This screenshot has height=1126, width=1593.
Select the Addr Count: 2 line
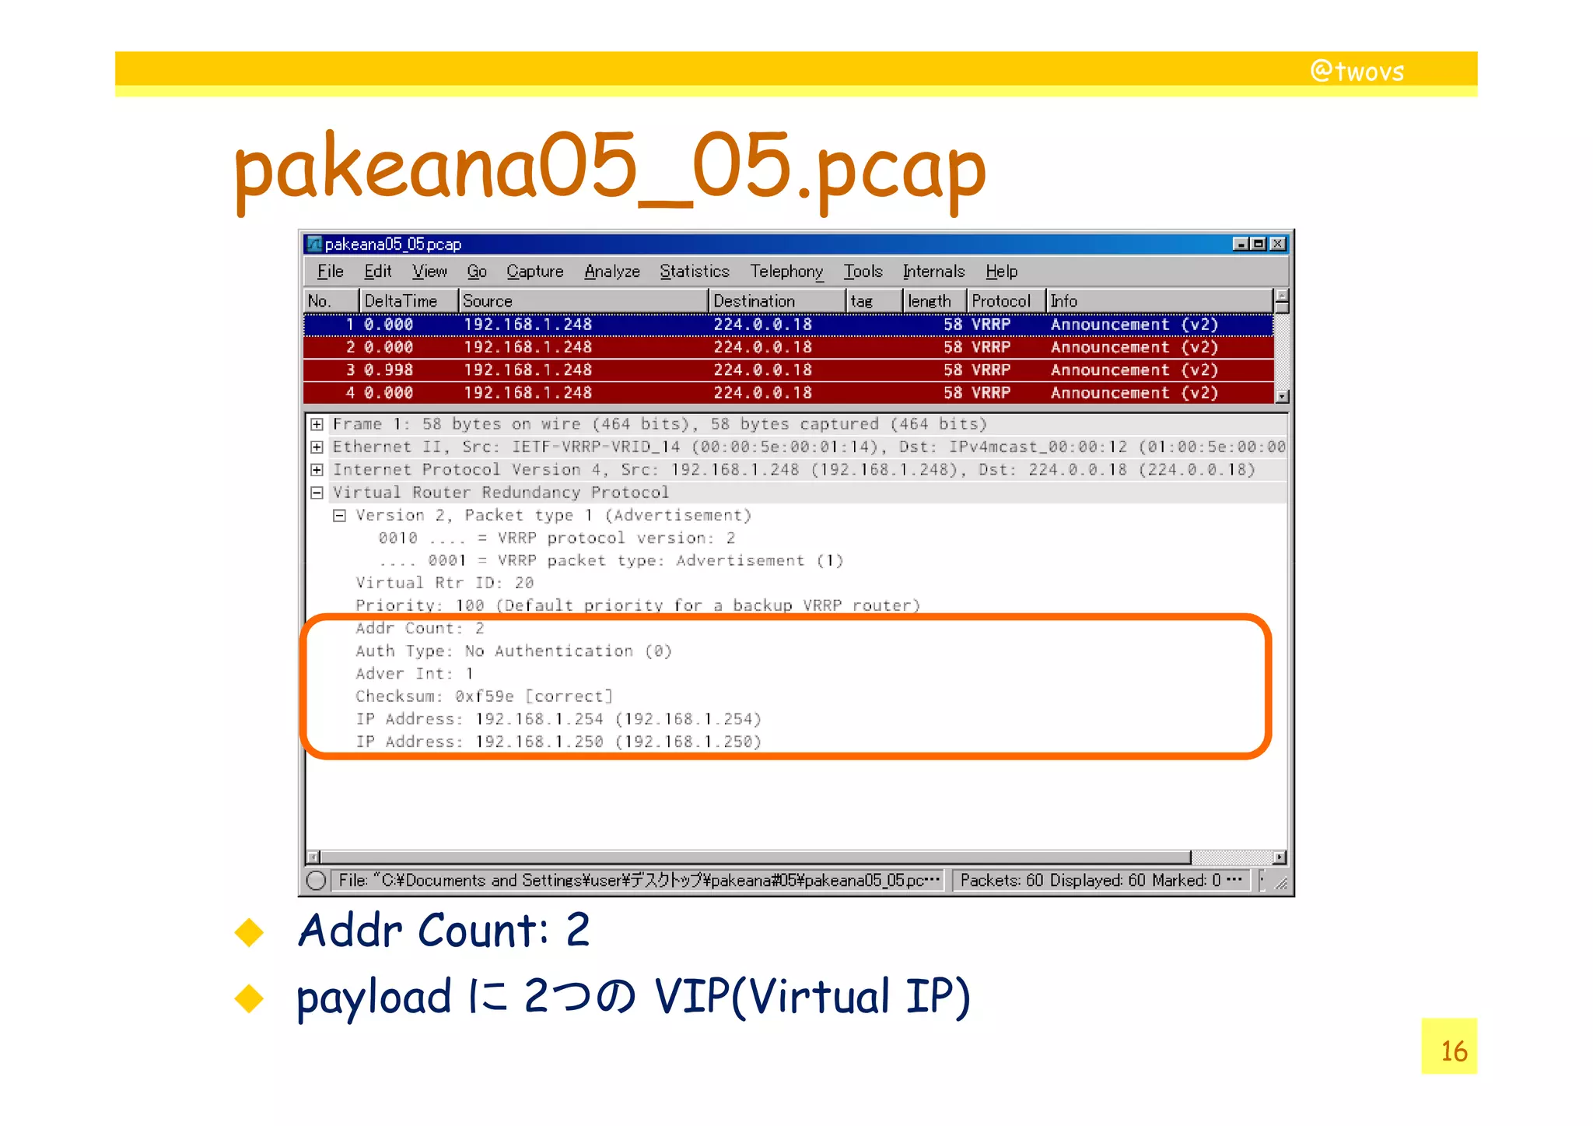point(420,628)
